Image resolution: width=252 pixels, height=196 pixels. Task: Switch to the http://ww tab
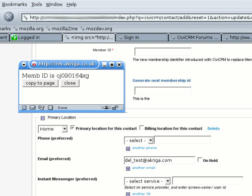coord(237,37)
